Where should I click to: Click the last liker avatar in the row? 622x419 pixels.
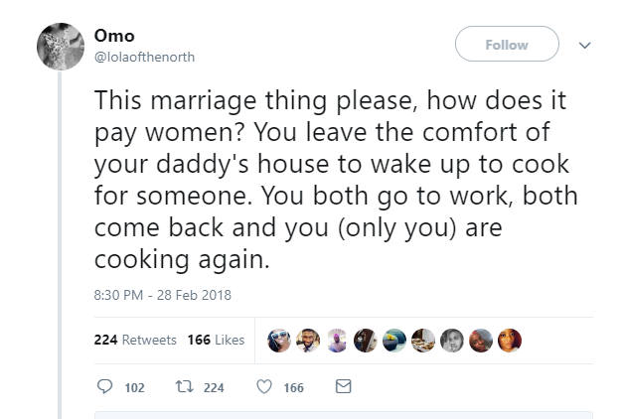pos(510,340)
